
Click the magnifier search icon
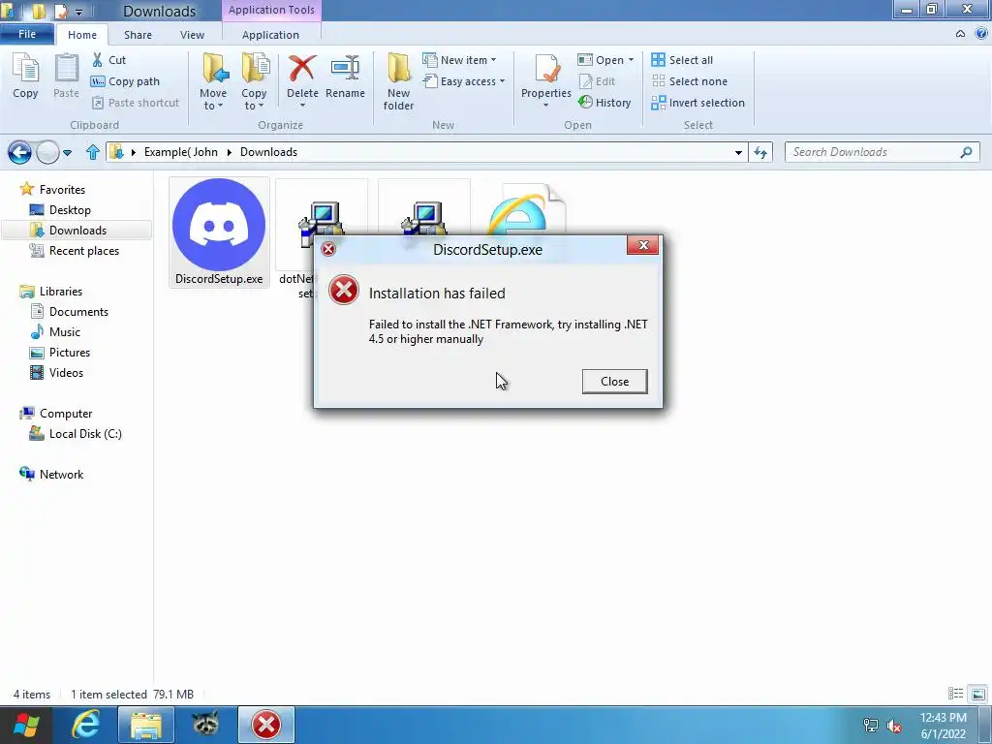click(x=966, y=152)
